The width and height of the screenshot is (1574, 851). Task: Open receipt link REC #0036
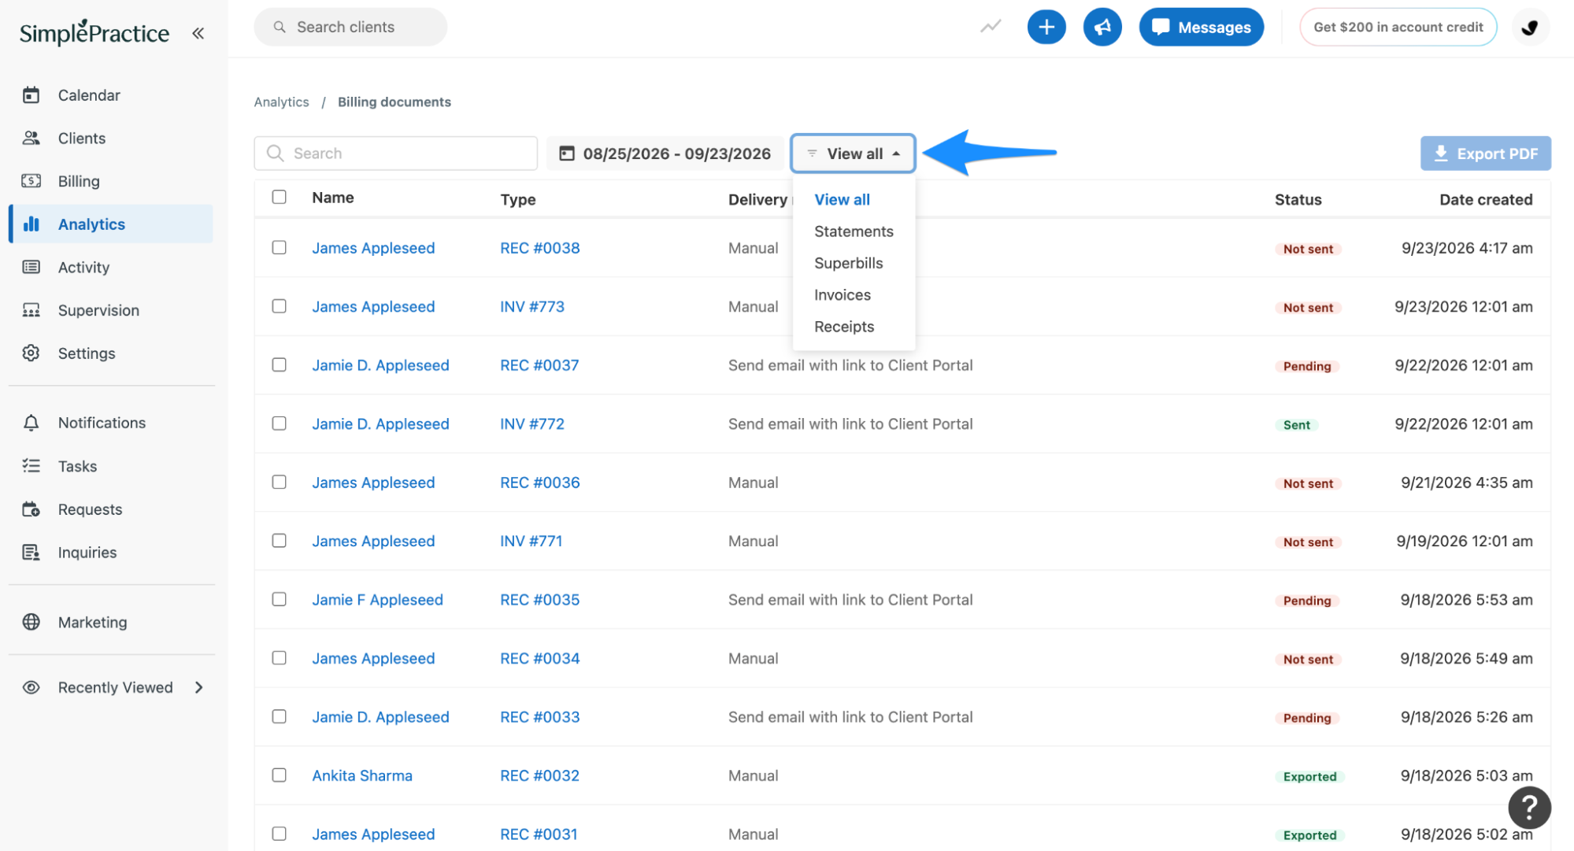[539, 483]
